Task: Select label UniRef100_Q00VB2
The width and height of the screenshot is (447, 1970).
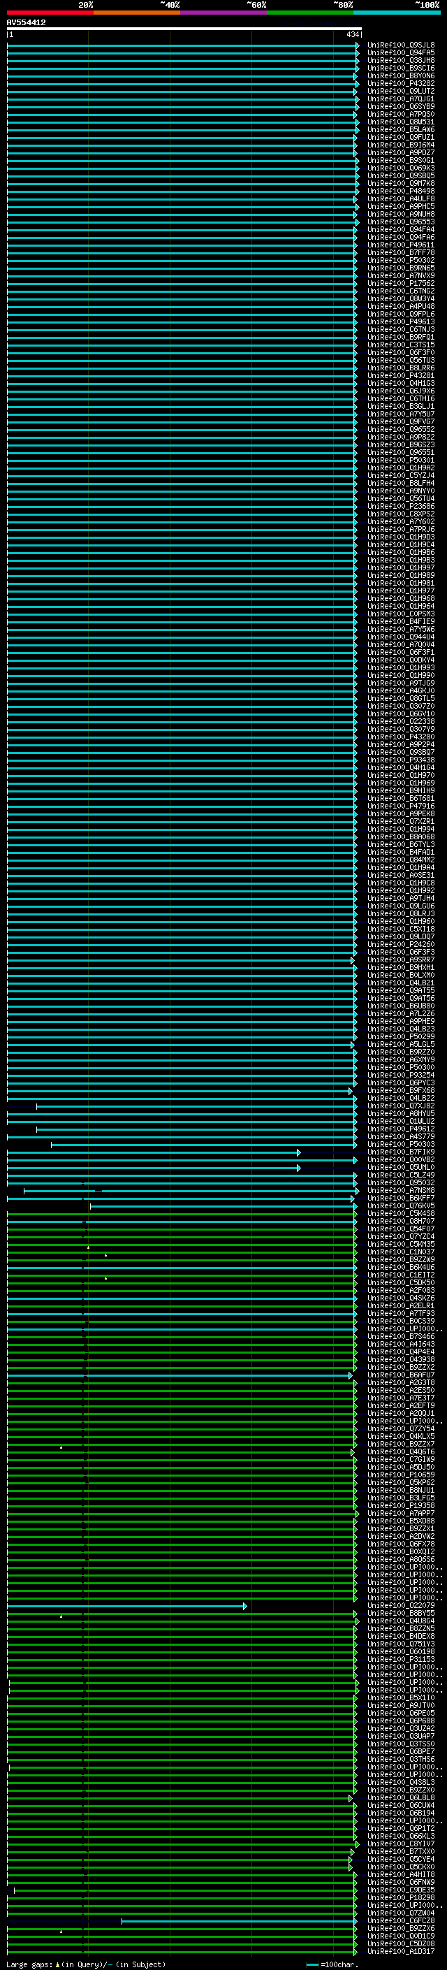Action: (x=400, y=1159)
